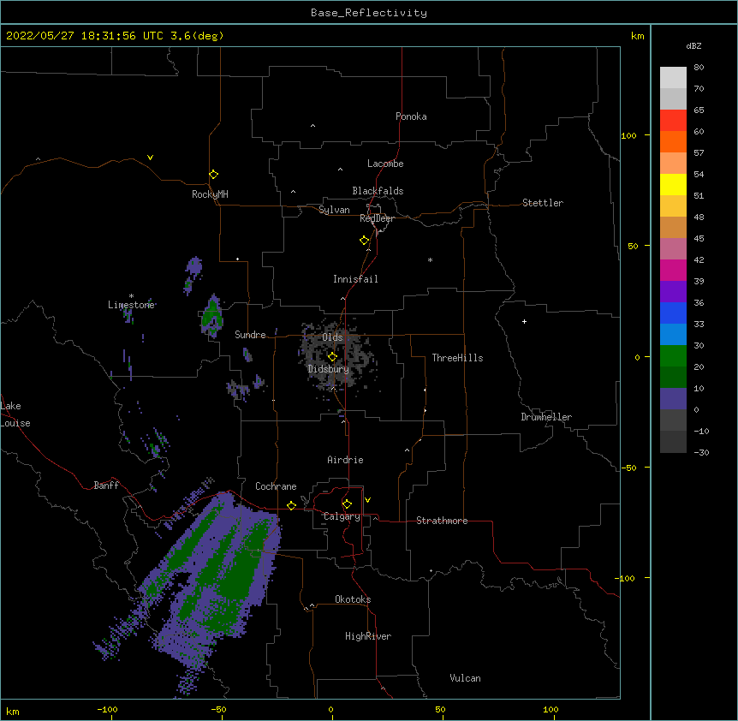738x721 pixels.
Task: Select the Okotoks label
Action: (x=353, y=599)
